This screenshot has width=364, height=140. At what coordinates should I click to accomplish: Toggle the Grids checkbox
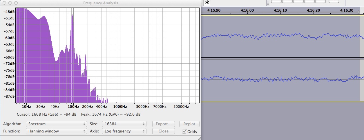pos(184,131)
